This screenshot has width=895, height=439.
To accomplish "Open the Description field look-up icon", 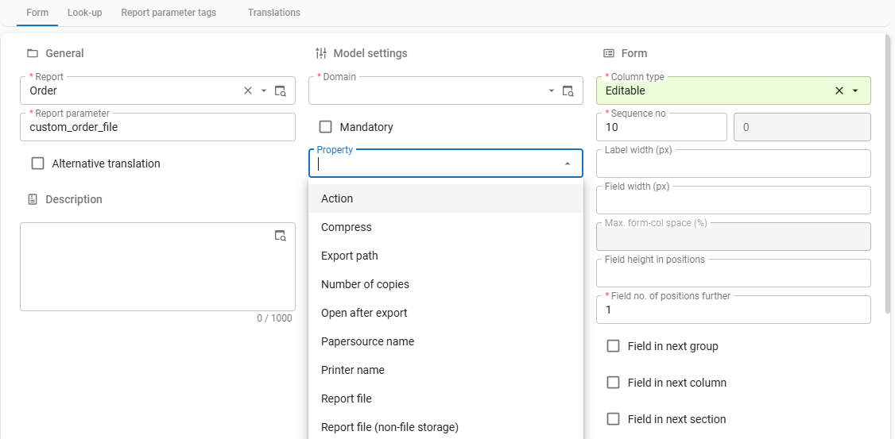I will point(281,236).
